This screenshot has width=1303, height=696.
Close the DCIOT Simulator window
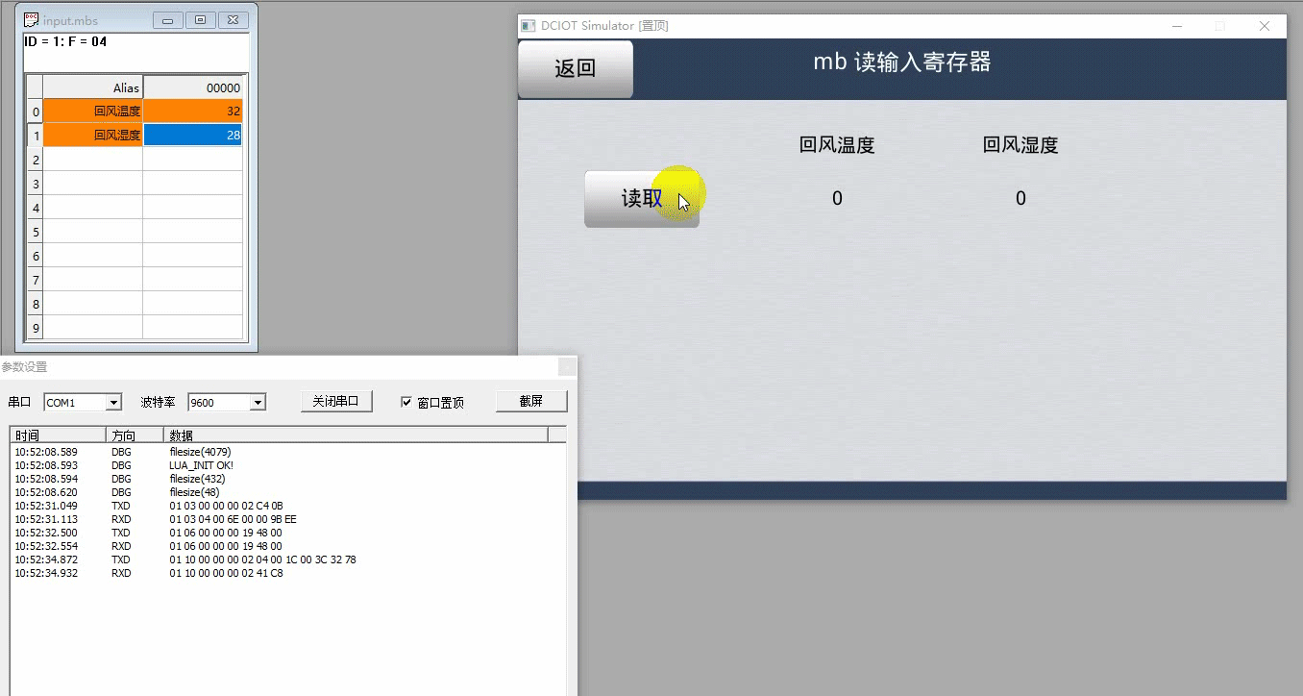click(x=1265, y=26)
